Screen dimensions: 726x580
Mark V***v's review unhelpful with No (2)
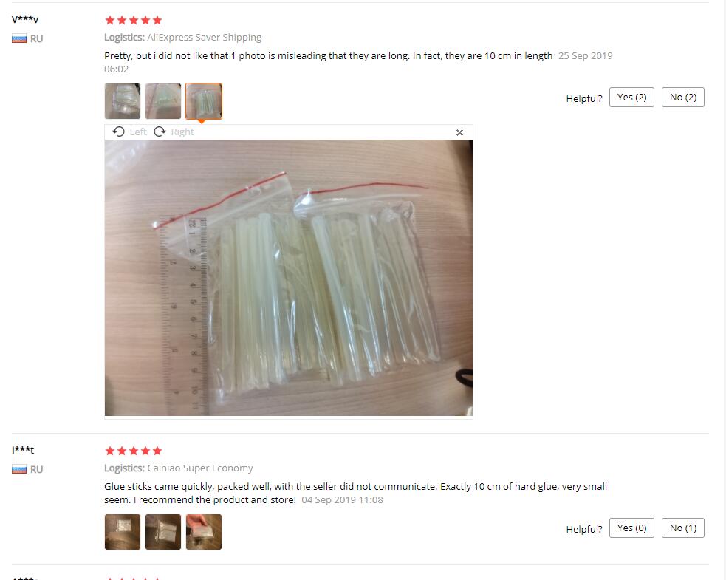(x=683, y=98)
